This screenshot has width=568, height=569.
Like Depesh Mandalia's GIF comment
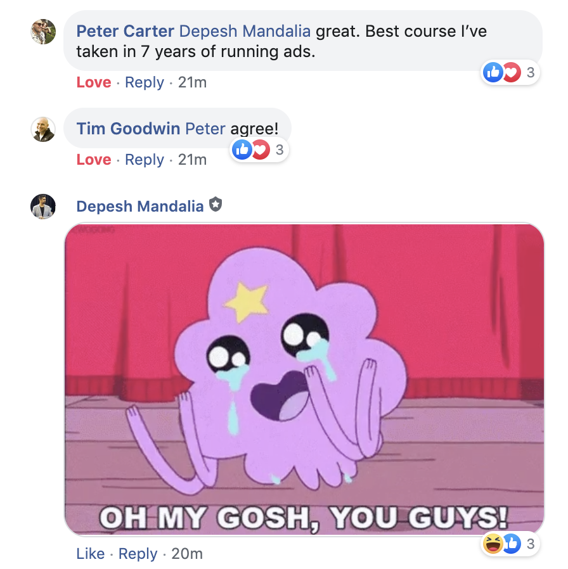(91, 554)
